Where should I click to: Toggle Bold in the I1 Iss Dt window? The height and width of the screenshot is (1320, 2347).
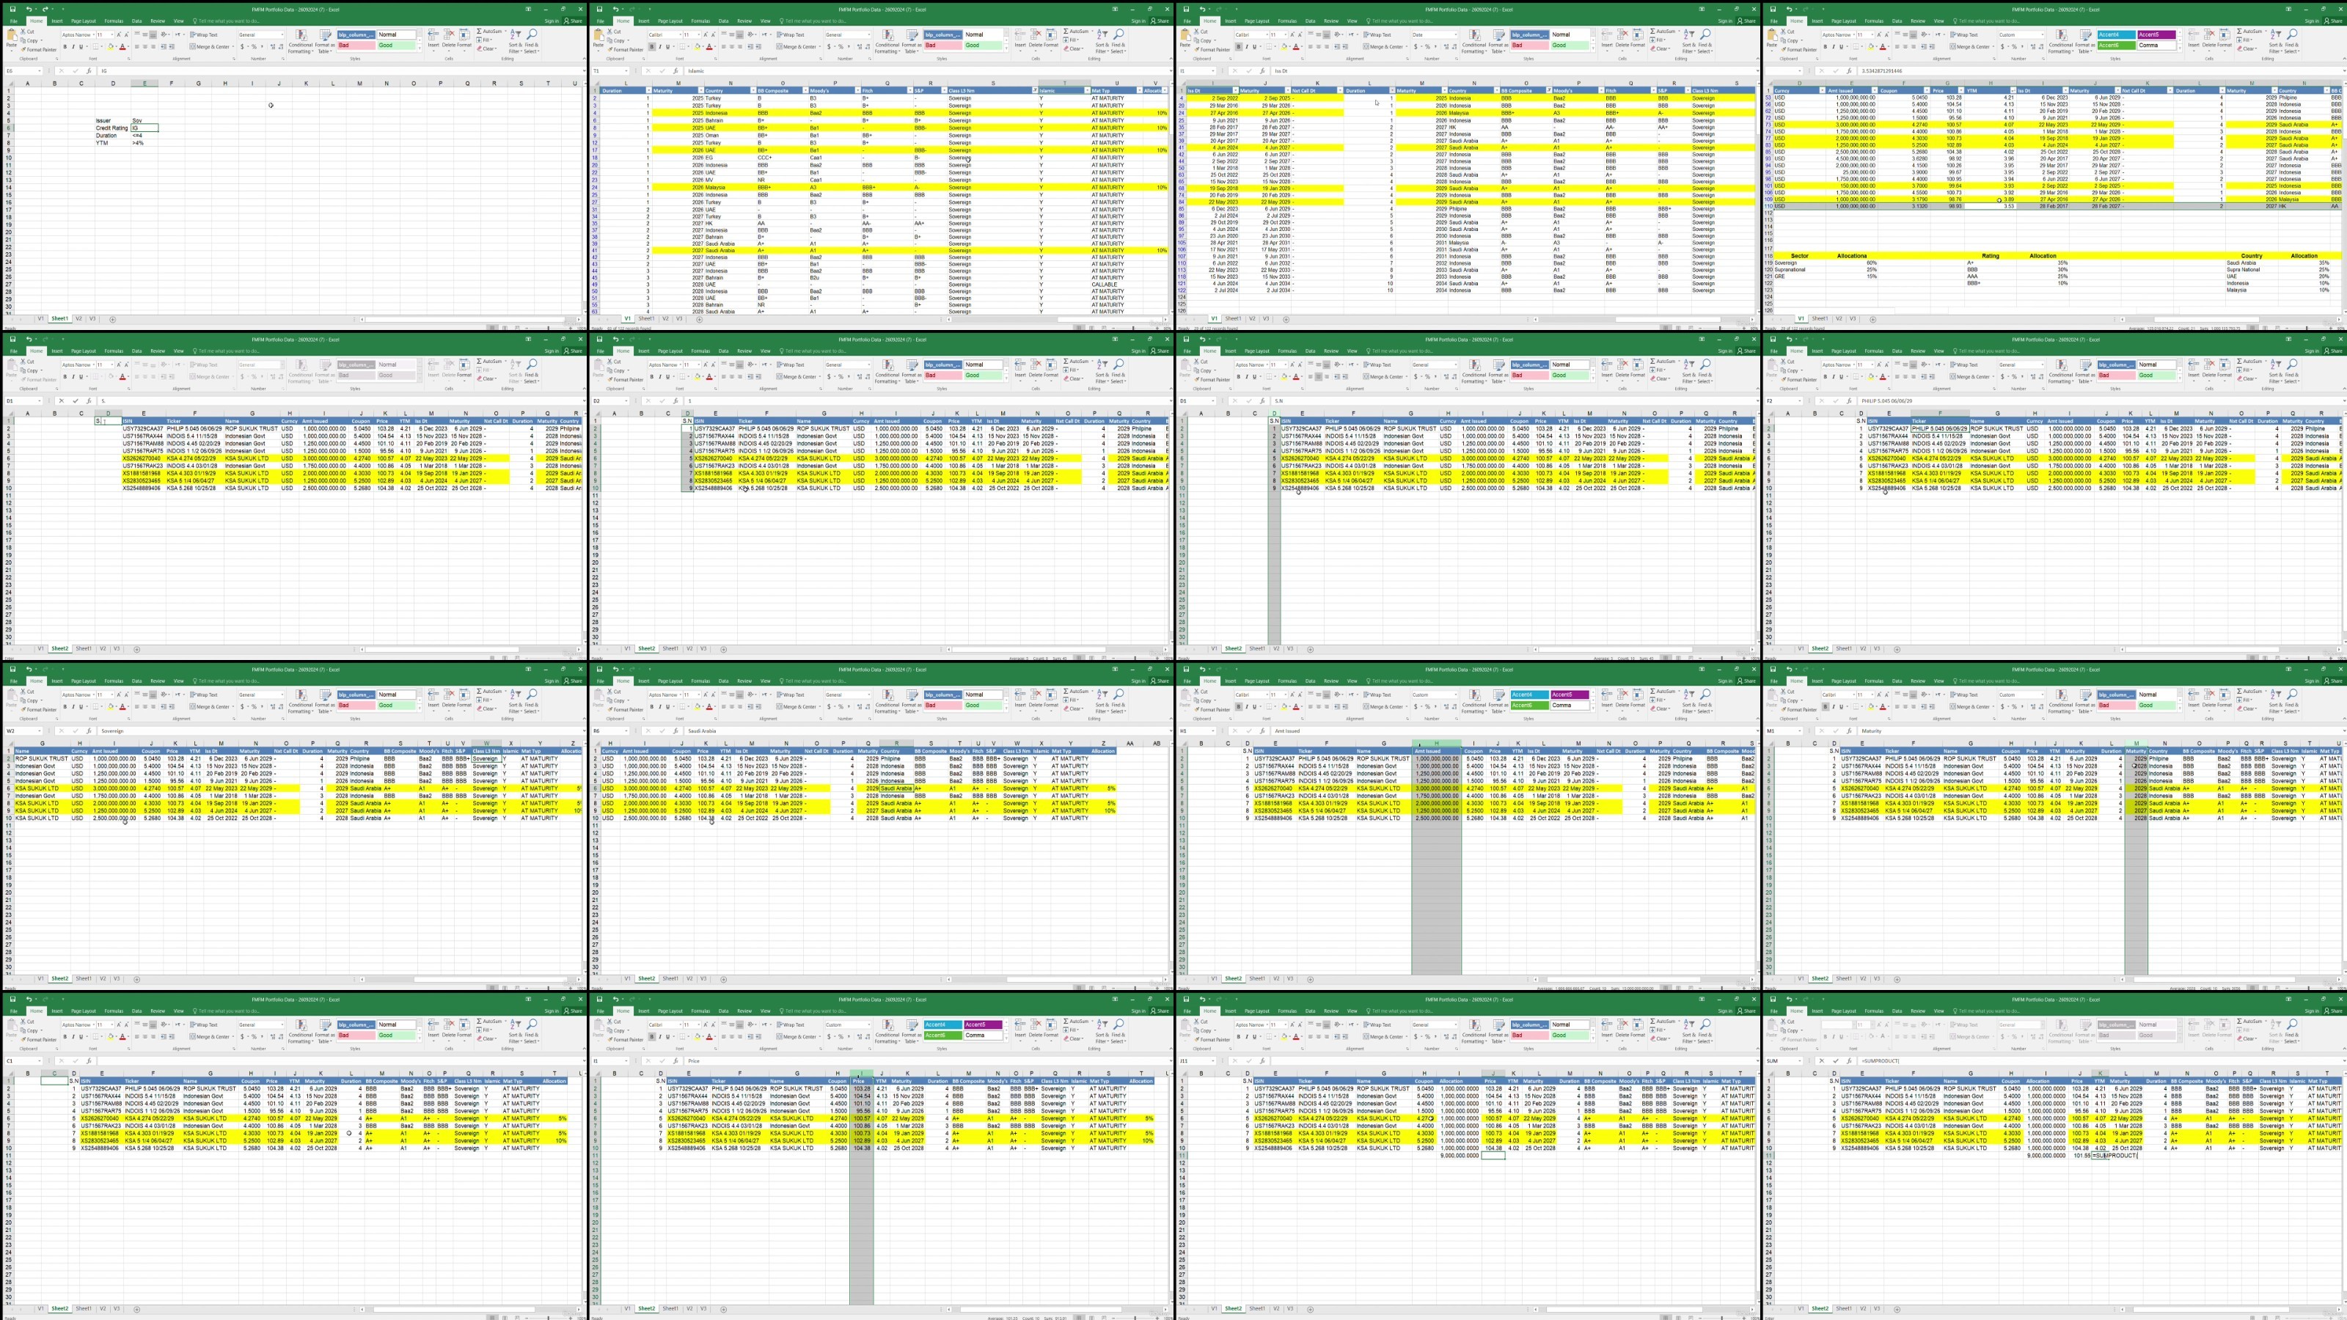point(1238,46)
